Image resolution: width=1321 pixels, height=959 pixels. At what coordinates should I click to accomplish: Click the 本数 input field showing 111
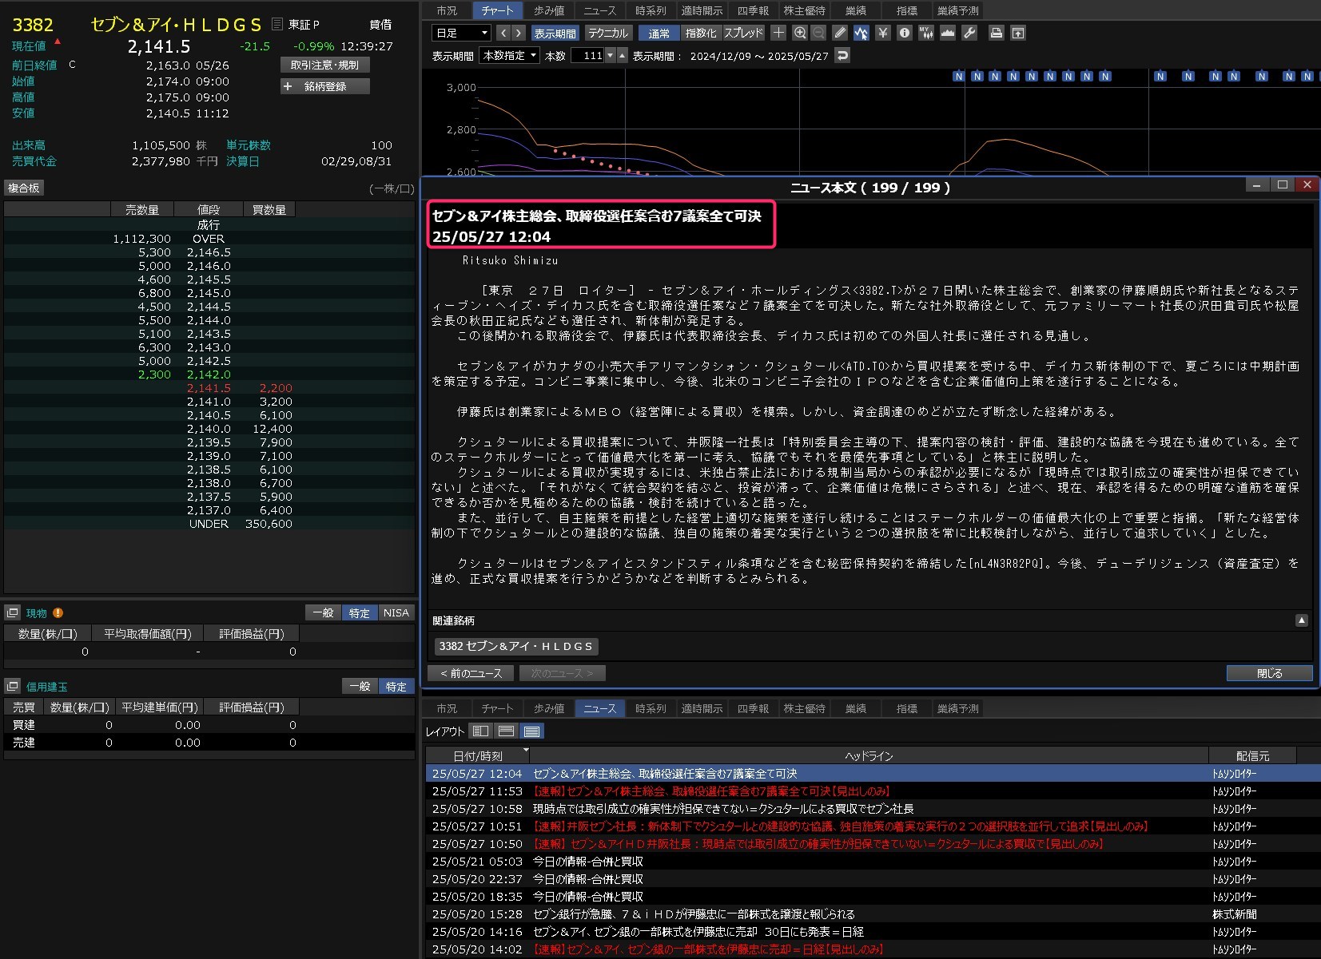pos(587,55)
